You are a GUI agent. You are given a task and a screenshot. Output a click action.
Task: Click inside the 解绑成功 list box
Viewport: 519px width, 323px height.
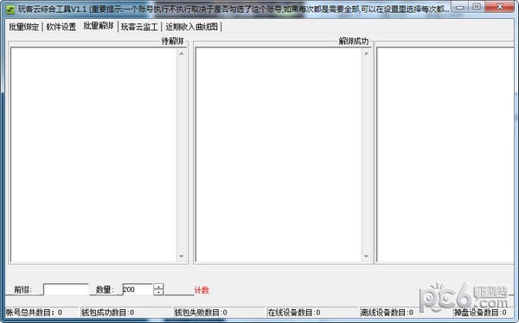pos(279,155)
